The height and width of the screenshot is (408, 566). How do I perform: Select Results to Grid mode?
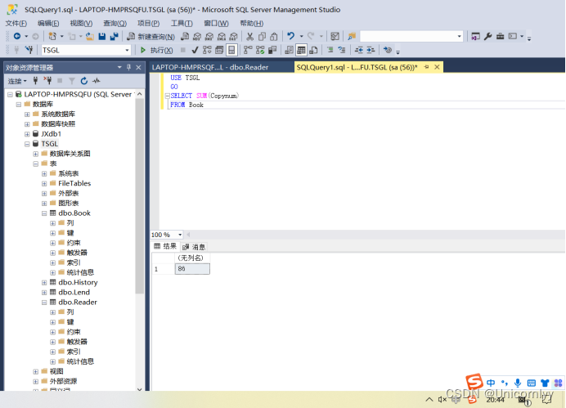[301, 50]
